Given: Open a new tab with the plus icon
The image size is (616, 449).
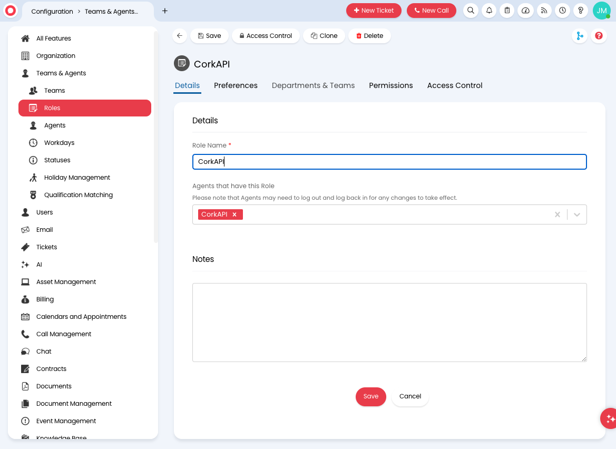Looking at the screenshot, I should point(165,11).
